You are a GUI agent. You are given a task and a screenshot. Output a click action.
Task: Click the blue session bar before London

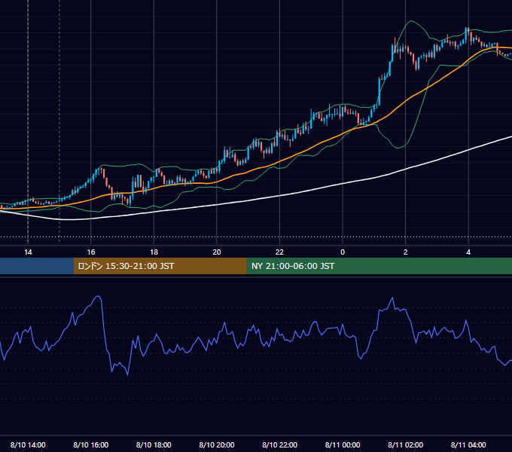[37, 266]
